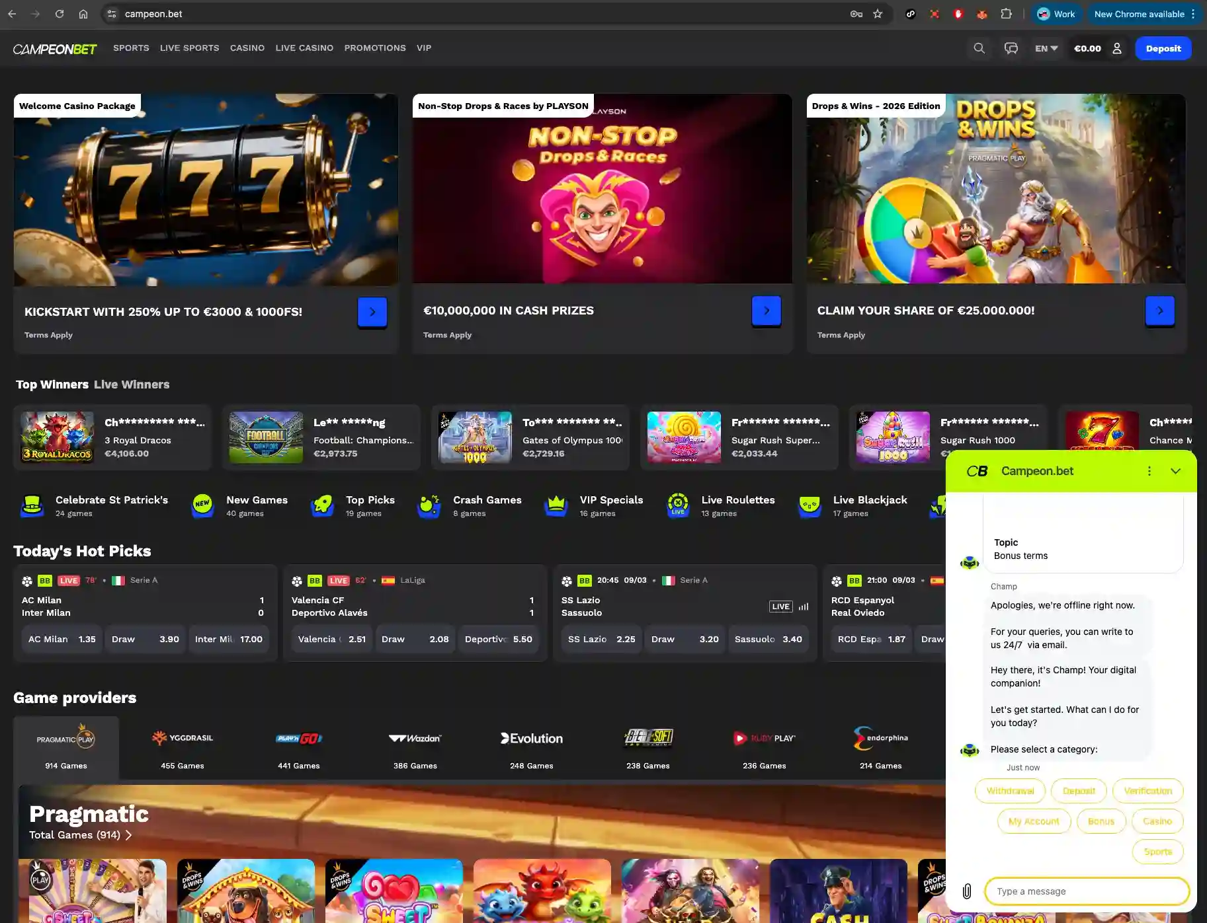
Task: Open the Sugar Rush 1000 winner thumbnail
Action: click(x=893, y=437)
